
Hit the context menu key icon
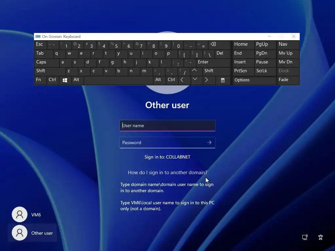pos(222,80)
